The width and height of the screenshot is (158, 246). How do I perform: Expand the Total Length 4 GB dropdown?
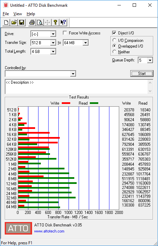53,51
